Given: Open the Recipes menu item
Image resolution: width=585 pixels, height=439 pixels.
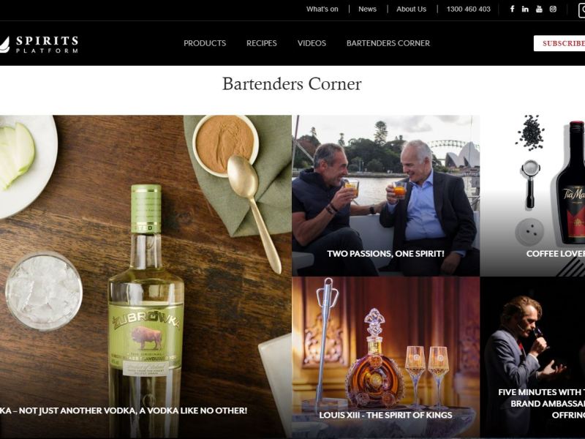Looking at the screenshot, I should [262, 43].
